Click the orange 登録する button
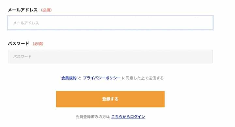235x127 pixels. click(110, 99)
